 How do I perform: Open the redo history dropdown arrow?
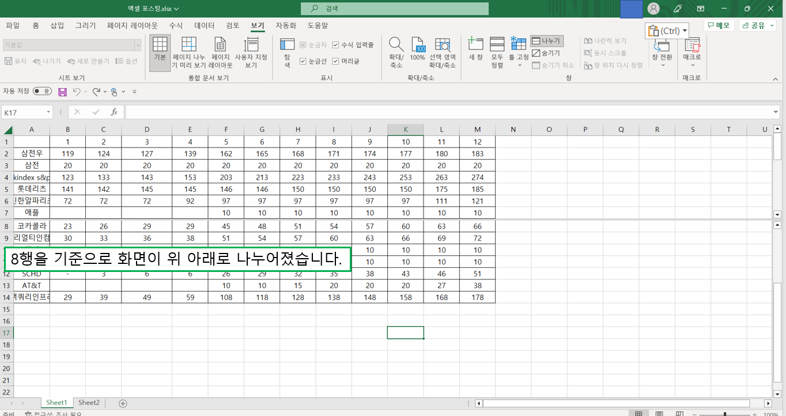click(105, 92)
